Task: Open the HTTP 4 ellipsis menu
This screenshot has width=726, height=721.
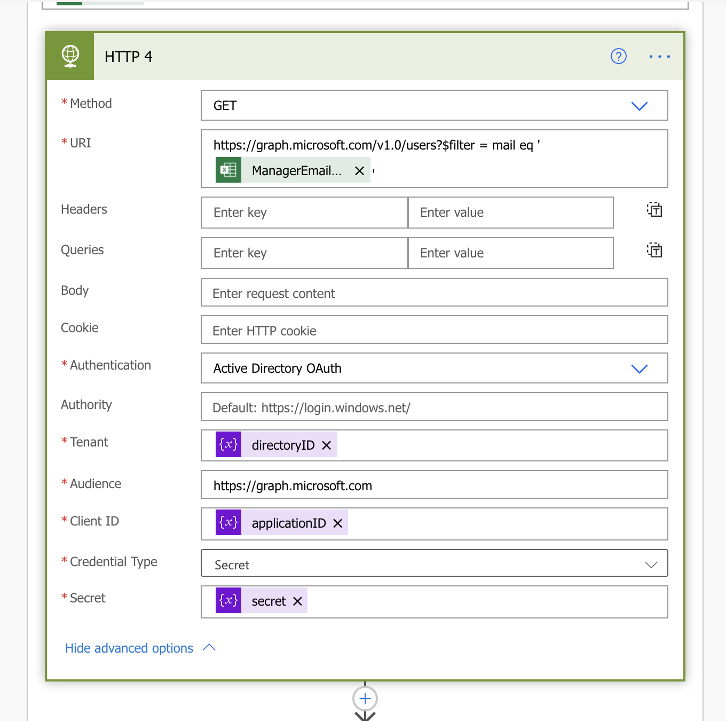Action: [659, 56]
